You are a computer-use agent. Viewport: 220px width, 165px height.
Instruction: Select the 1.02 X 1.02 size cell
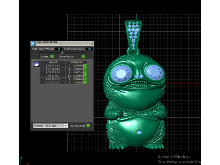click(x=53, y=79)
